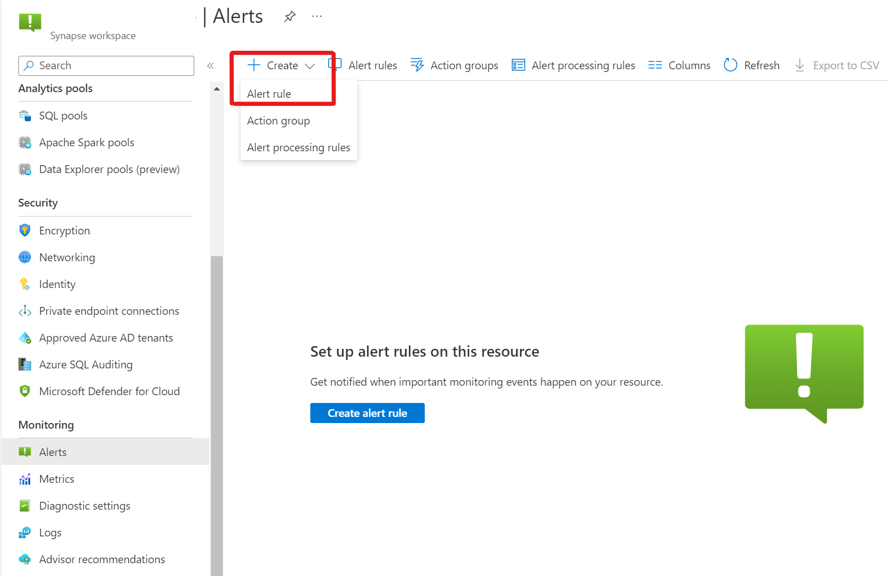Open Metrics in Monitoring section
Screen dimensions: 888x576
tap(56, 479)
